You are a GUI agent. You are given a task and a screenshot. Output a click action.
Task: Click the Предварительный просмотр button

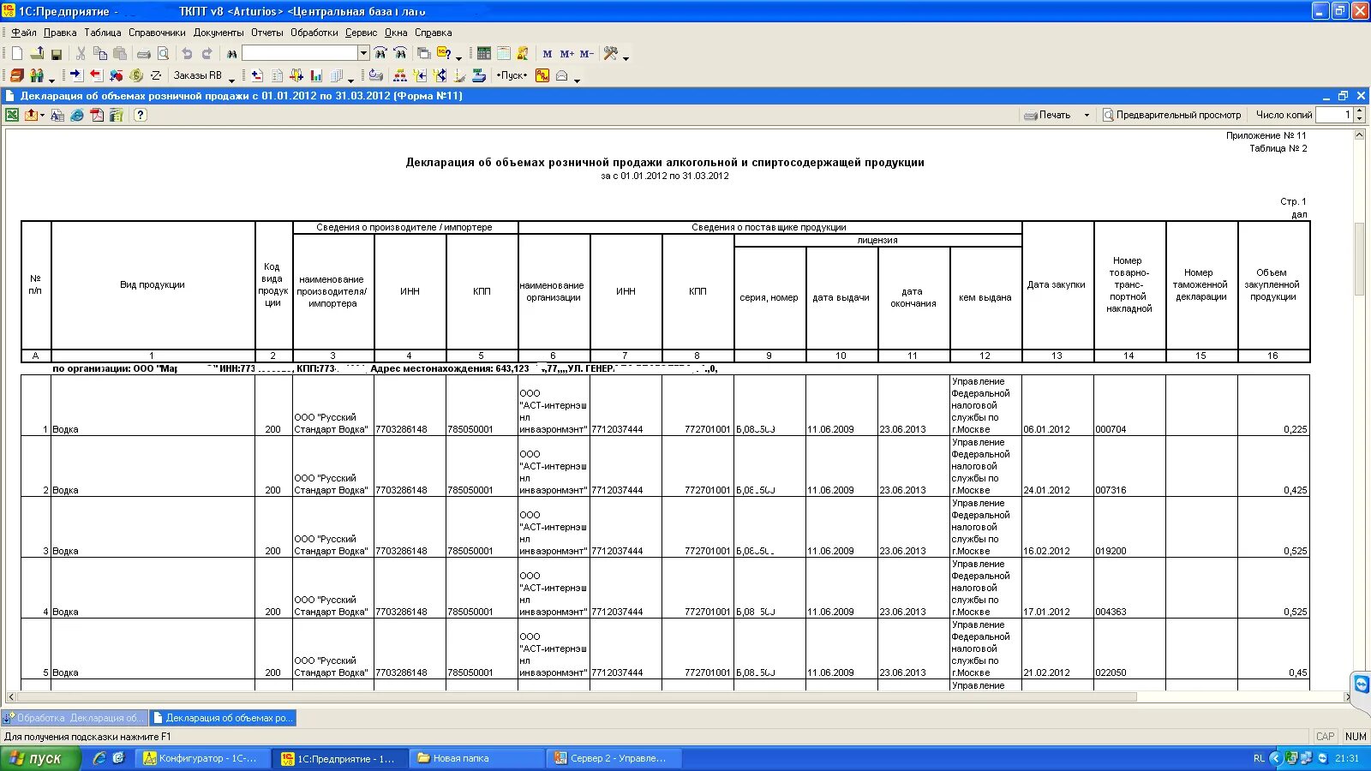click(1171, 115)
